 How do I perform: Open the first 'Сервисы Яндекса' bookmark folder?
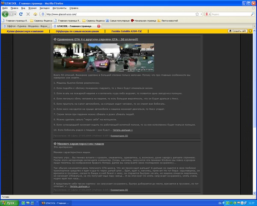(41, 21)
